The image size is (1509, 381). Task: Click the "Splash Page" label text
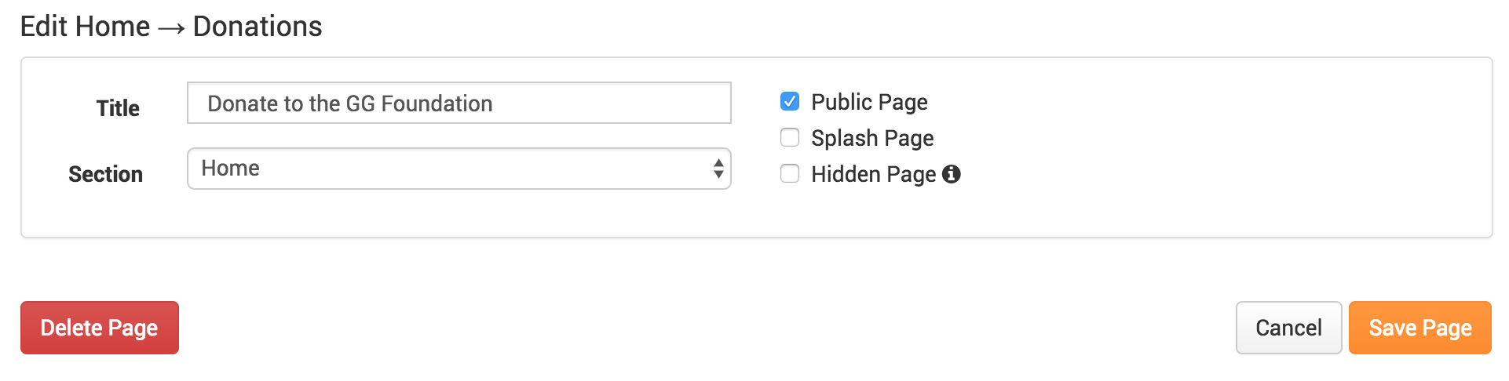point(872,138)
